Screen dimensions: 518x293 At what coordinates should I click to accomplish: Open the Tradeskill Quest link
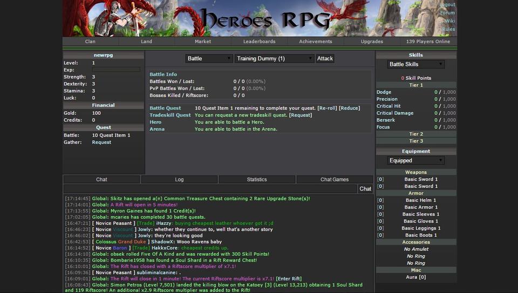coord(170,115)
